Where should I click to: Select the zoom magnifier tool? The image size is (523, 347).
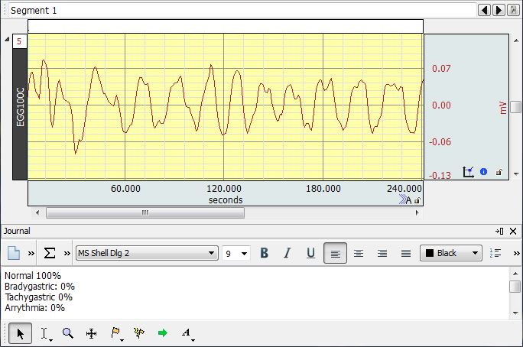tap(68, 333)
